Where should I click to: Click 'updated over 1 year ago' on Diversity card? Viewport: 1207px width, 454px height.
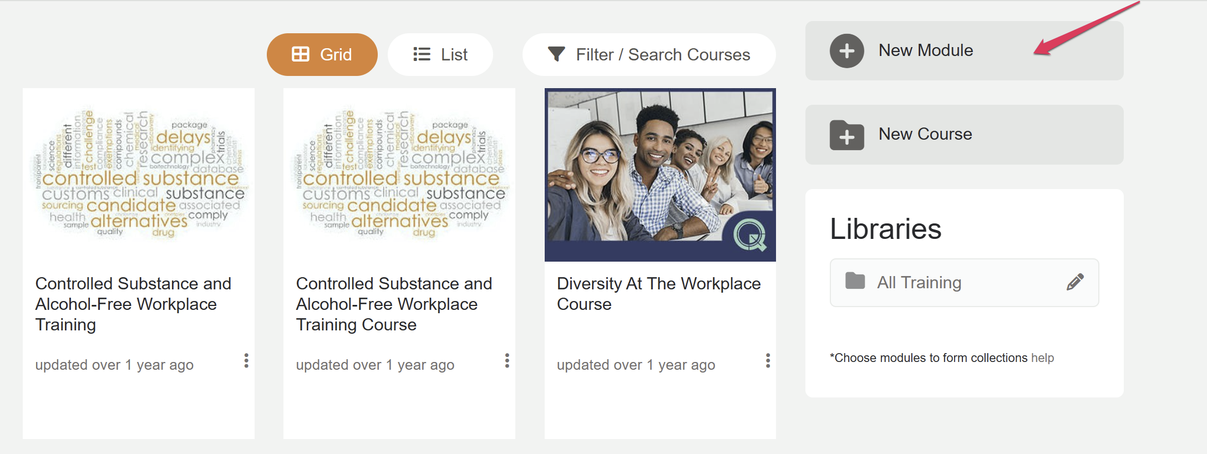[636, 365]
